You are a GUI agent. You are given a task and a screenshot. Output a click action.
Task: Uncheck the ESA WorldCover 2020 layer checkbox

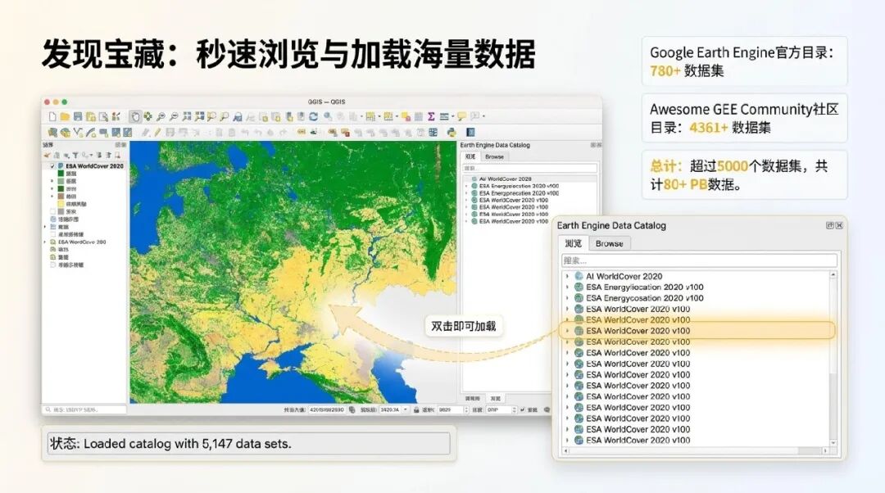[x=52, y=166]
